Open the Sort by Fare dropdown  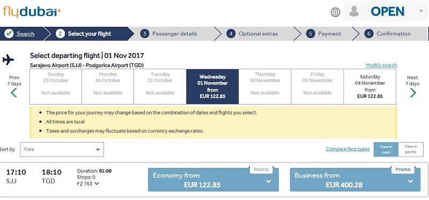click(x=62, y=150)
